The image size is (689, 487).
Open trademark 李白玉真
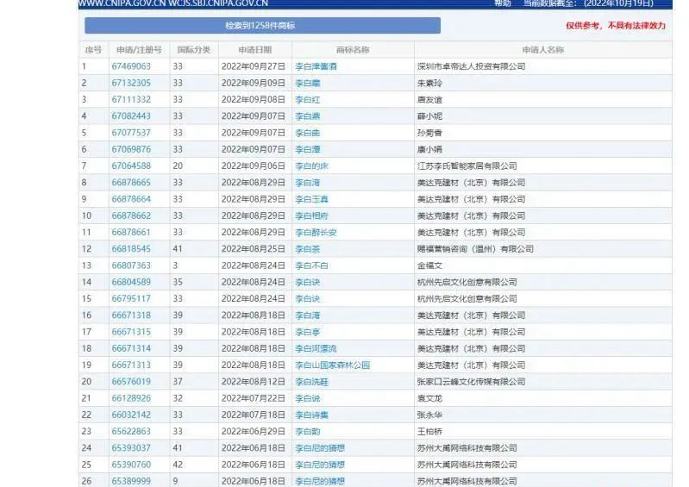coord(311,199)
